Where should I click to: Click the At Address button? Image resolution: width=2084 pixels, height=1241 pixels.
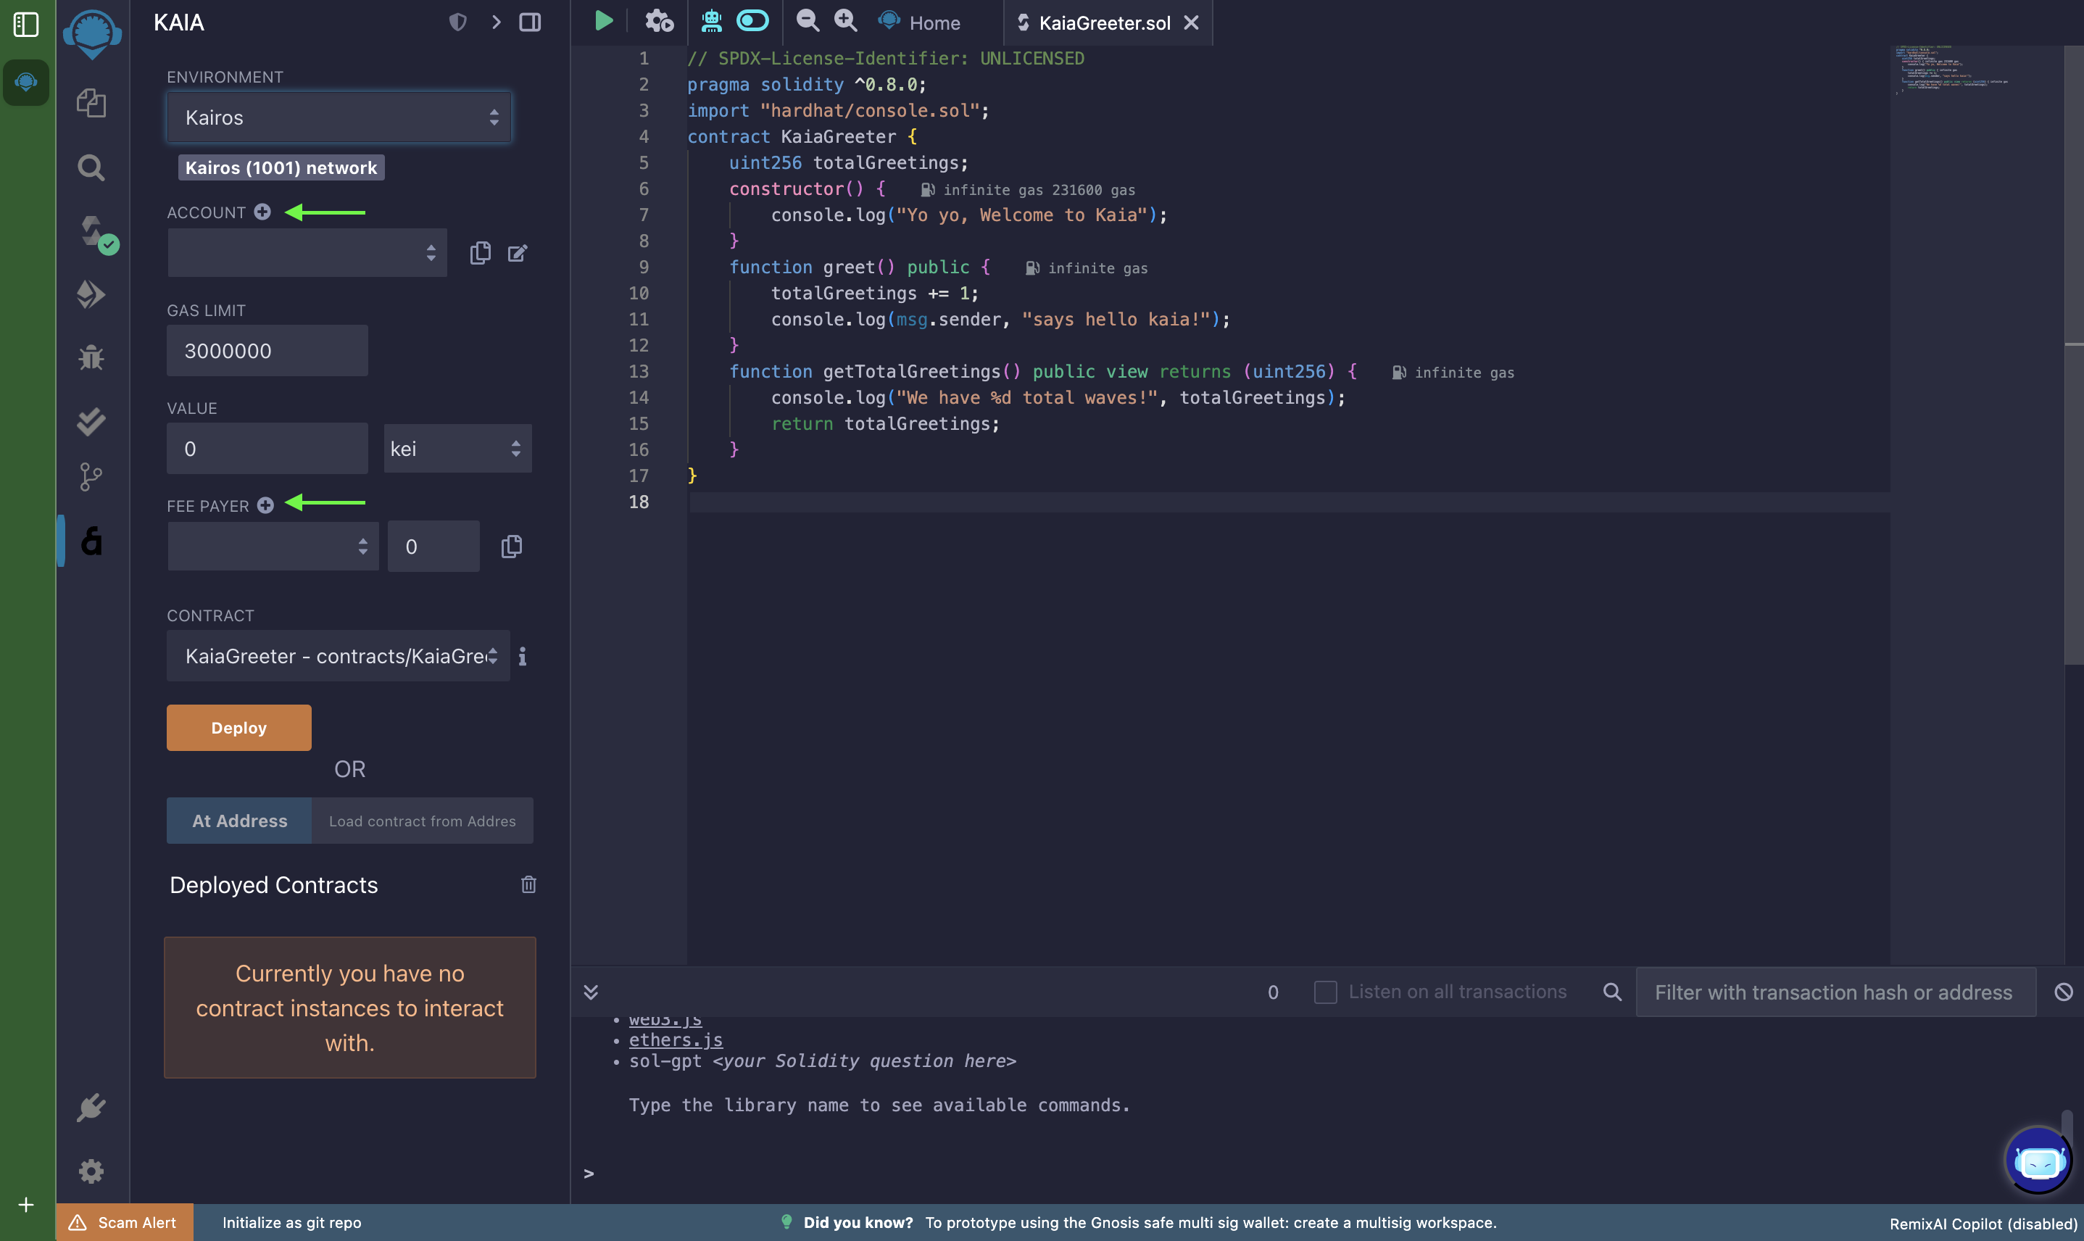click(239, 821)
